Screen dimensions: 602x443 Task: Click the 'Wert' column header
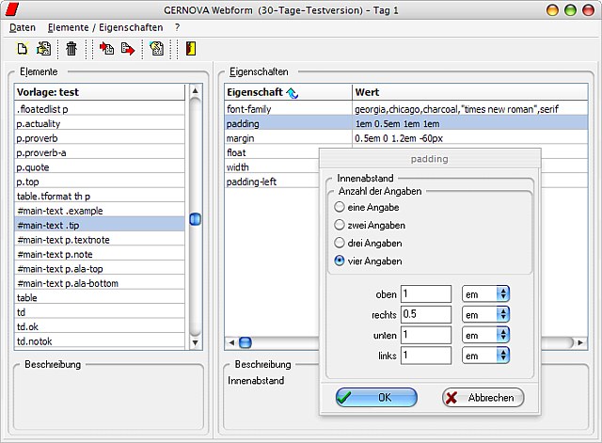click(470, 92)
